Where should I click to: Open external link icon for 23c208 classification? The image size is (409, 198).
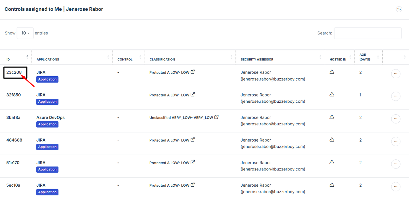[193, 72]
